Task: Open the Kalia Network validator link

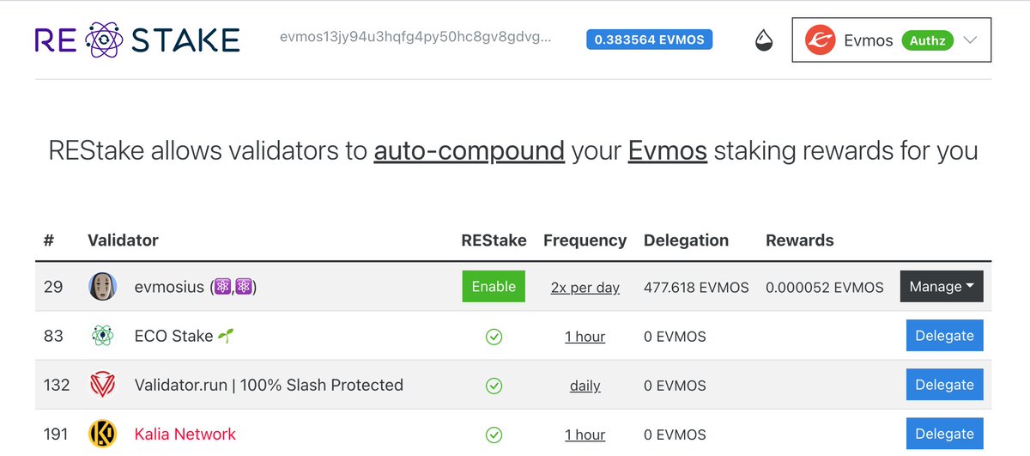Action: (x=185, y=434)
